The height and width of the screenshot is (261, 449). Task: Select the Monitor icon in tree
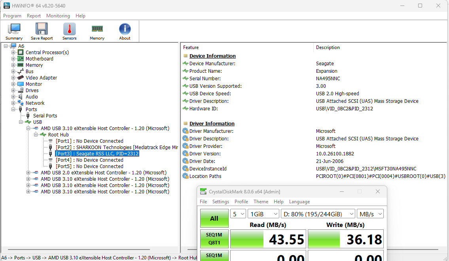pyautogui.click(x=21, y=84)
